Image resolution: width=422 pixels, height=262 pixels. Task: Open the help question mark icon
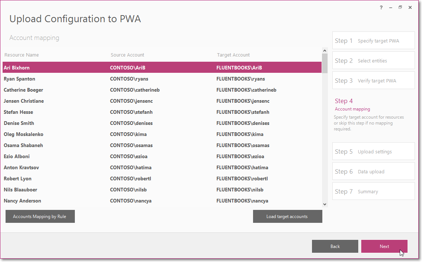pyautogui.click(x=381, y=7)
